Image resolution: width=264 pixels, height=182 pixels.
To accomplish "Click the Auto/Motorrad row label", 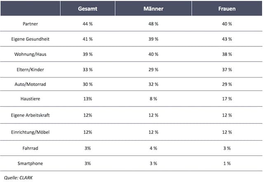I will 31,84.
